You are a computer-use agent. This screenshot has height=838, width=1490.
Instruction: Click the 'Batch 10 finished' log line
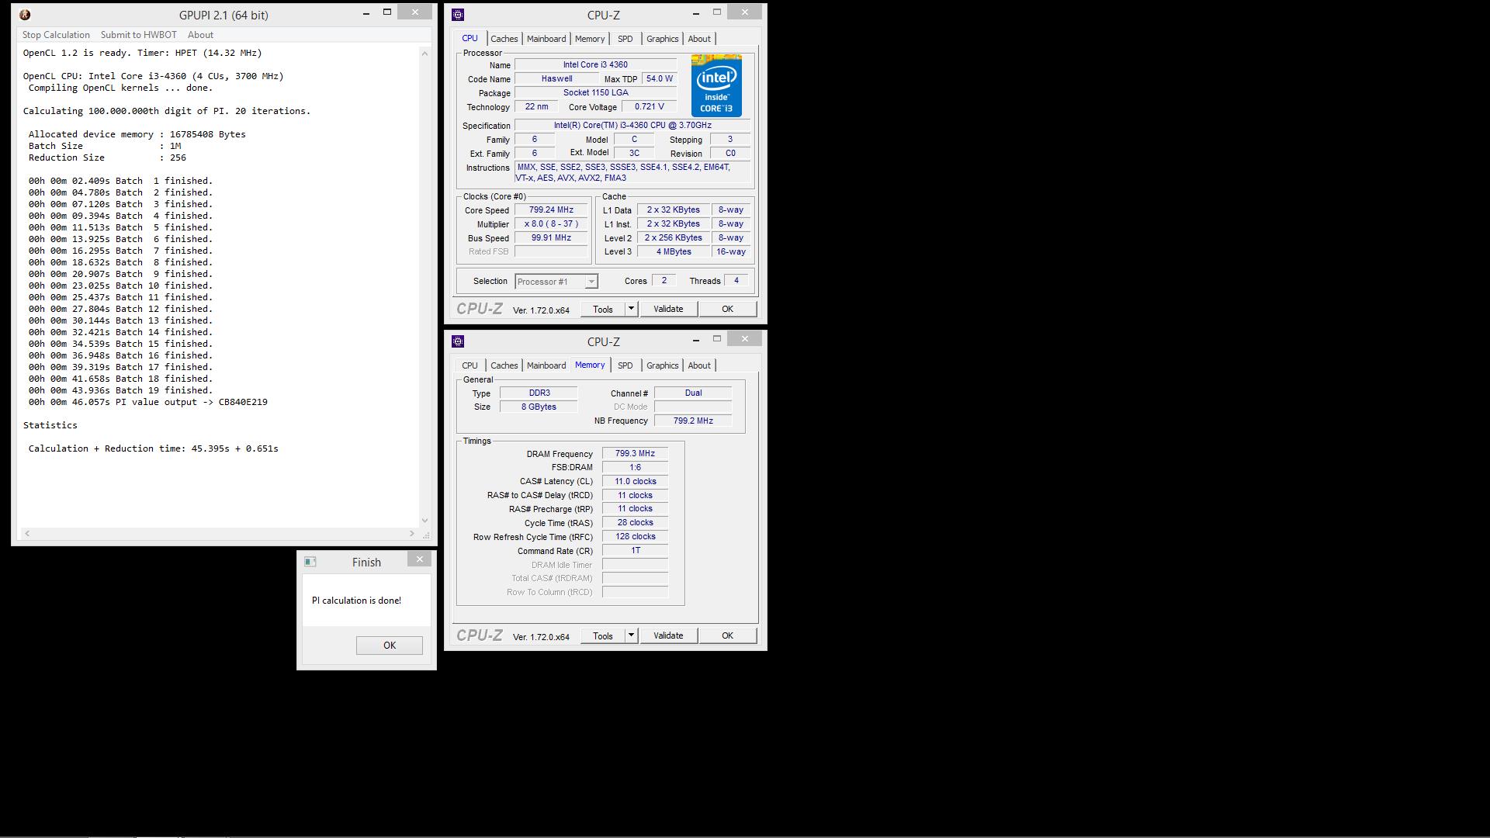(121, 286)
